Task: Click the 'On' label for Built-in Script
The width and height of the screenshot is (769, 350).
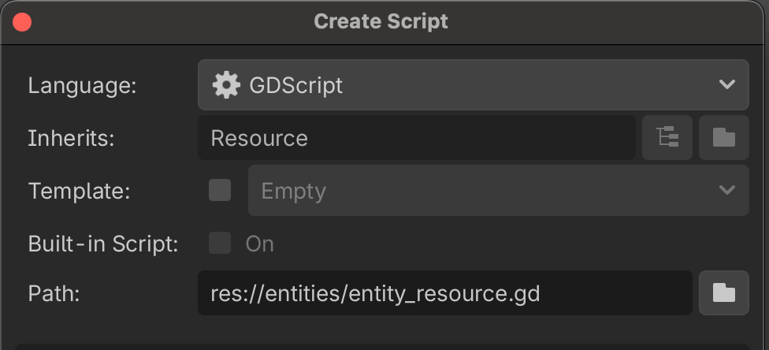Action: pyautogui.click(x=259, y=244)
